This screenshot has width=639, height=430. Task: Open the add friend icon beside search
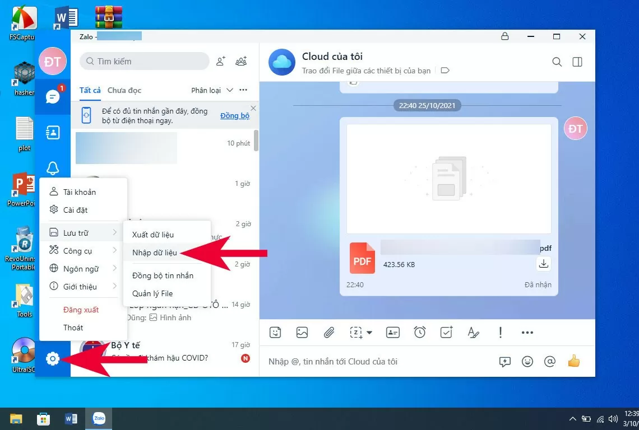click(x=221, y=61)
